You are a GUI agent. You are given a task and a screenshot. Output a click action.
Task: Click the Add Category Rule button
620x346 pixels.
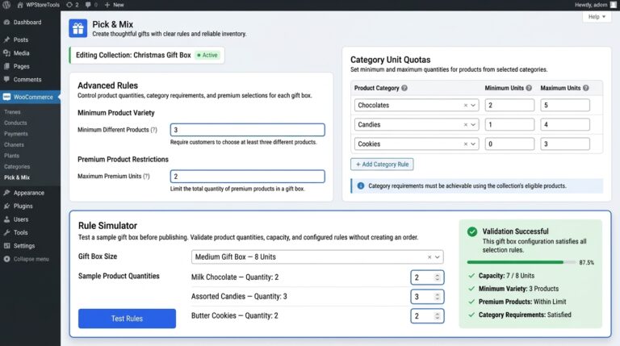[x=382, y=165]
